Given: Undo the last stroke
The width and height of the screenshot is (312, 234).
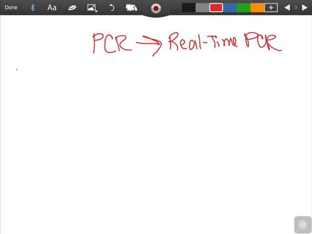Looking at the screenshot, I should [112, 8].
